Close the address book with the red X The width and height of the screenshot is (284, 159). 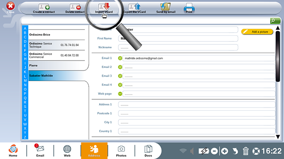pos(10,6)
